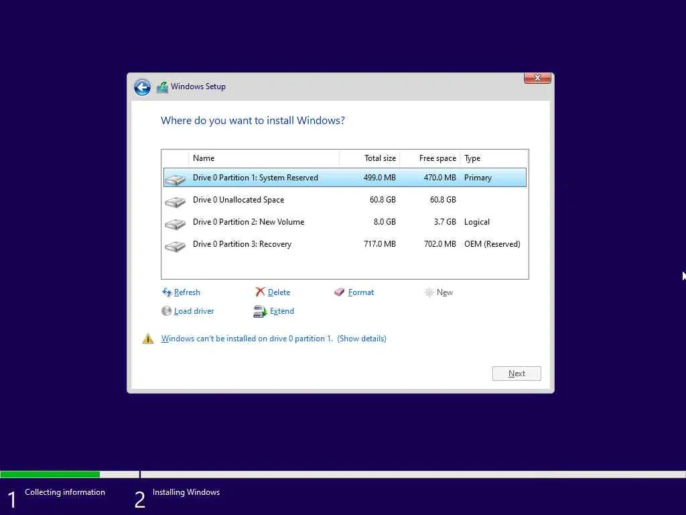The width and height of the screenshot is (686, 515).
Task: Delete the selected partition
Action: pos(279,292)
